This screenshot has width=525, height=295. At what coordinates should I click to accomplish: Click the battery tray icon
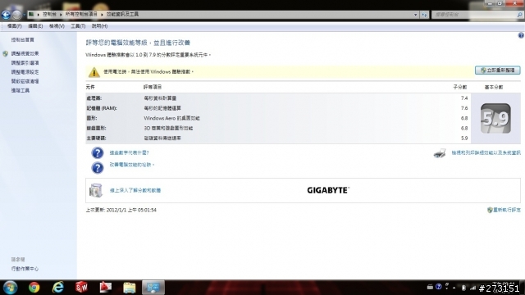coord(463,288)
